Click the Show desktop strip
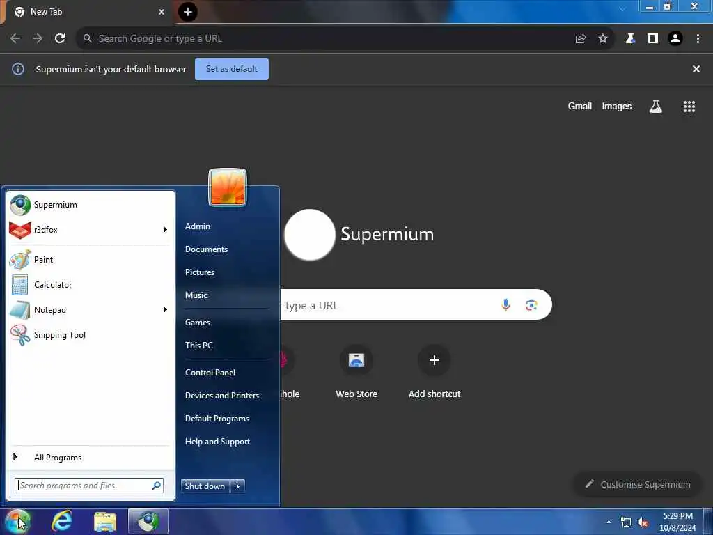Screen dimensions: 713x535 (x=708, y=522)
